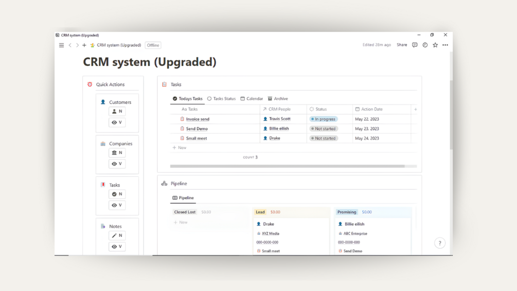Select the Pipeline board tab

click(183, 198)
